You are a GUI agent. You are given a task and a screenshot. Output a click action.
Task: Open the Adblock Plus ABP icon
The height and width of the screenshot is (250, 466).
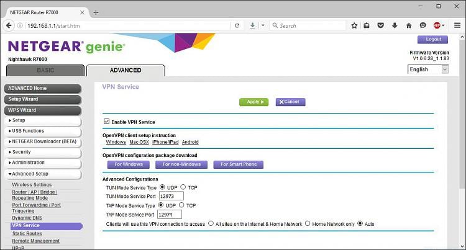point(437,25)
